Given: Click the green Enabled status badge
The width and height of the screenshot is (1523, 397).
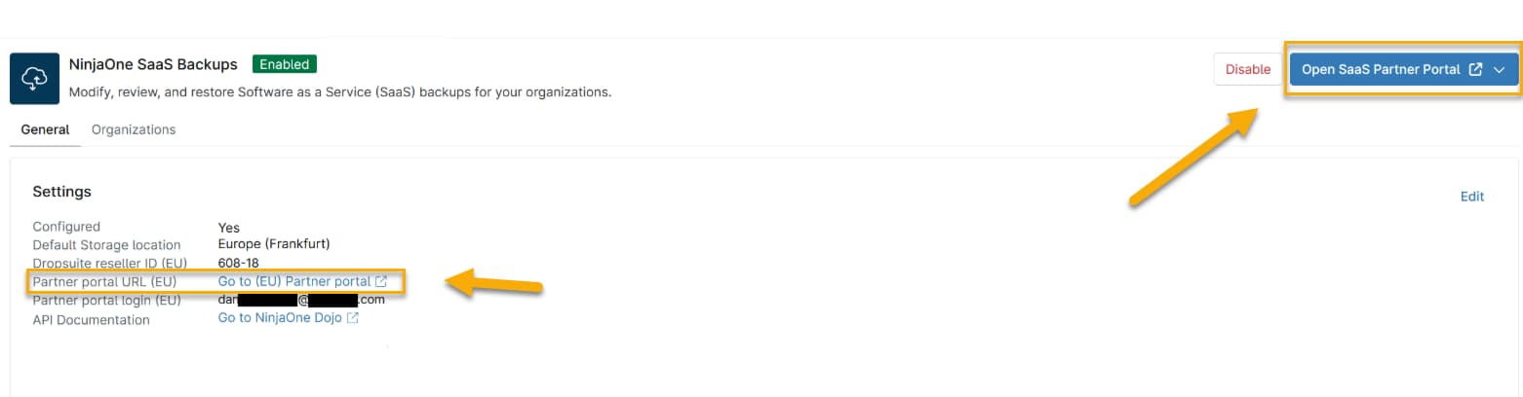Looking at the screenshot, I should point(284,65).
